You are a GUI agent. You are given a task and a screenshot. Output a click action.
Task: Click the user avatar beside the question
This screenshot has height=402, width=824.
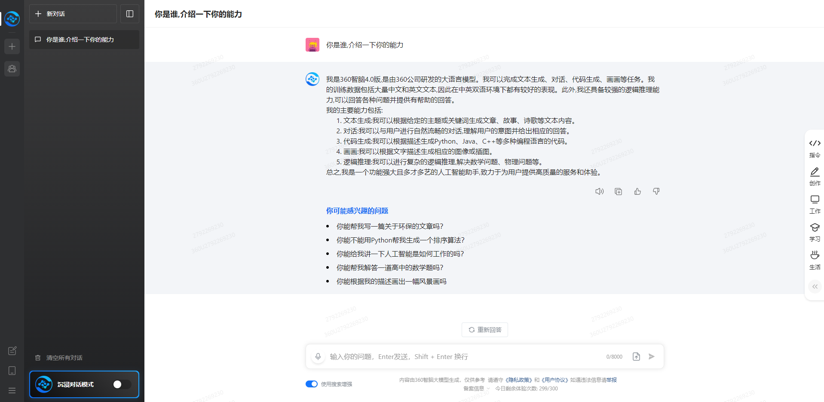click(312, 45)
